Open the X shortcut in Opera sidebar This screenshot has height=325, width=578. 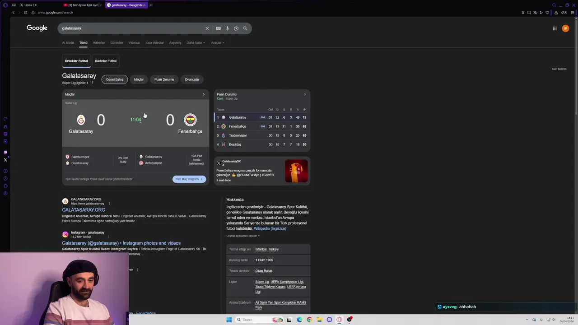(x=5, y=160)
